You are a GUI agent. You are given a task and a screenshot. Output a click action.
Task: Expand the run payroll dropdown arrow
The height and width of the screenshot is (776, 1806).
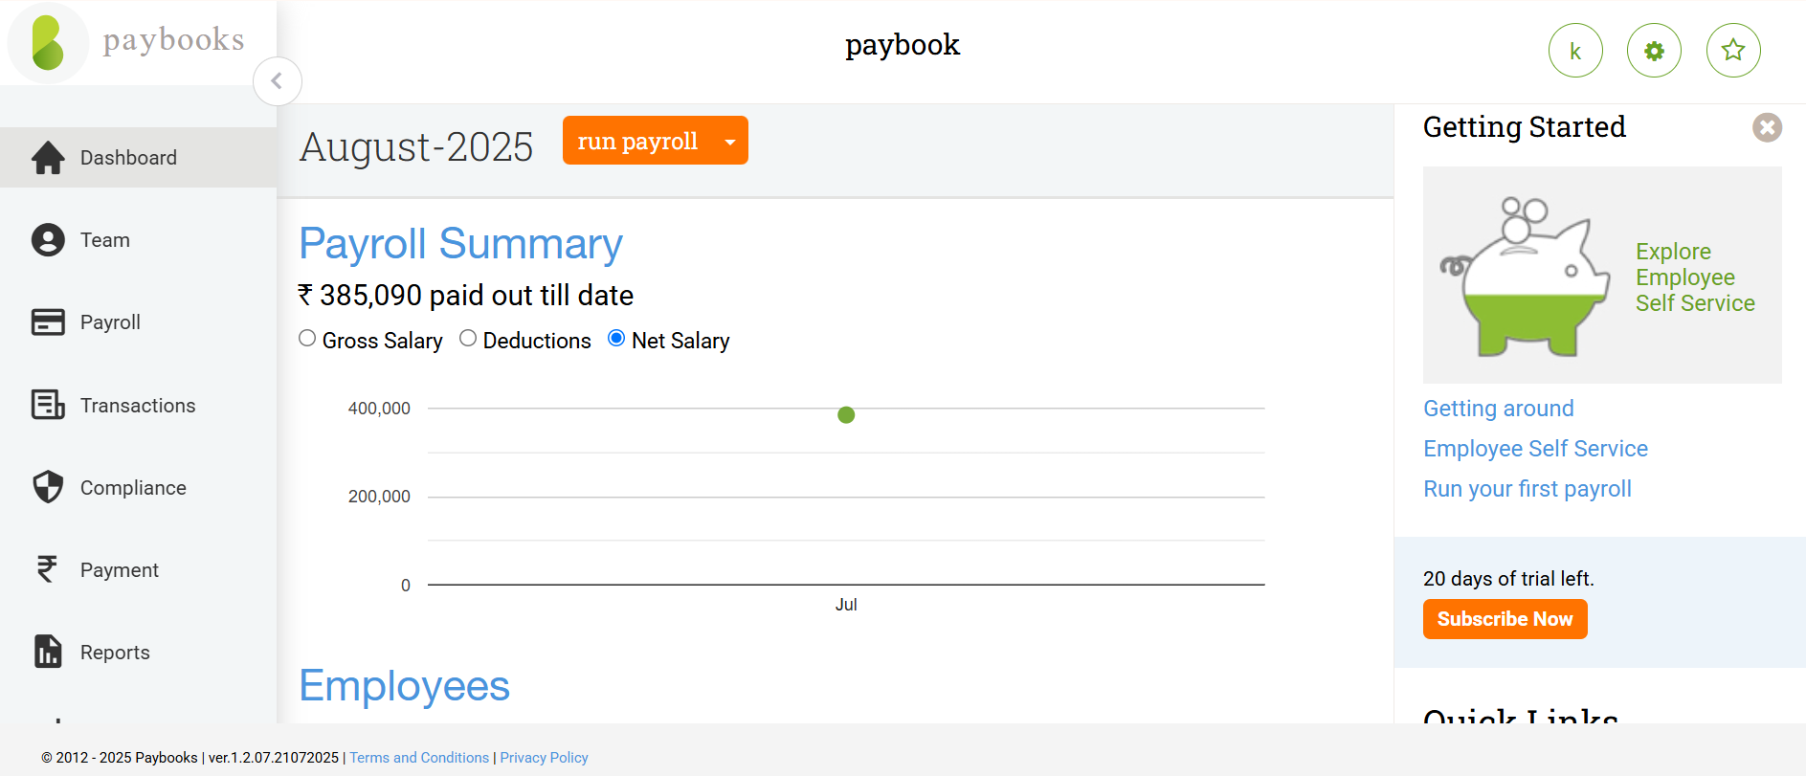(x=730, y=142)
